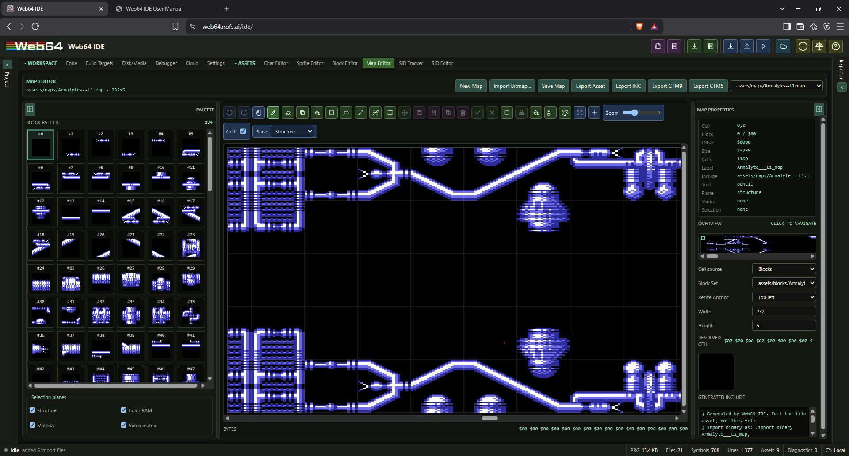Click the Width input field

click(784, 312)
